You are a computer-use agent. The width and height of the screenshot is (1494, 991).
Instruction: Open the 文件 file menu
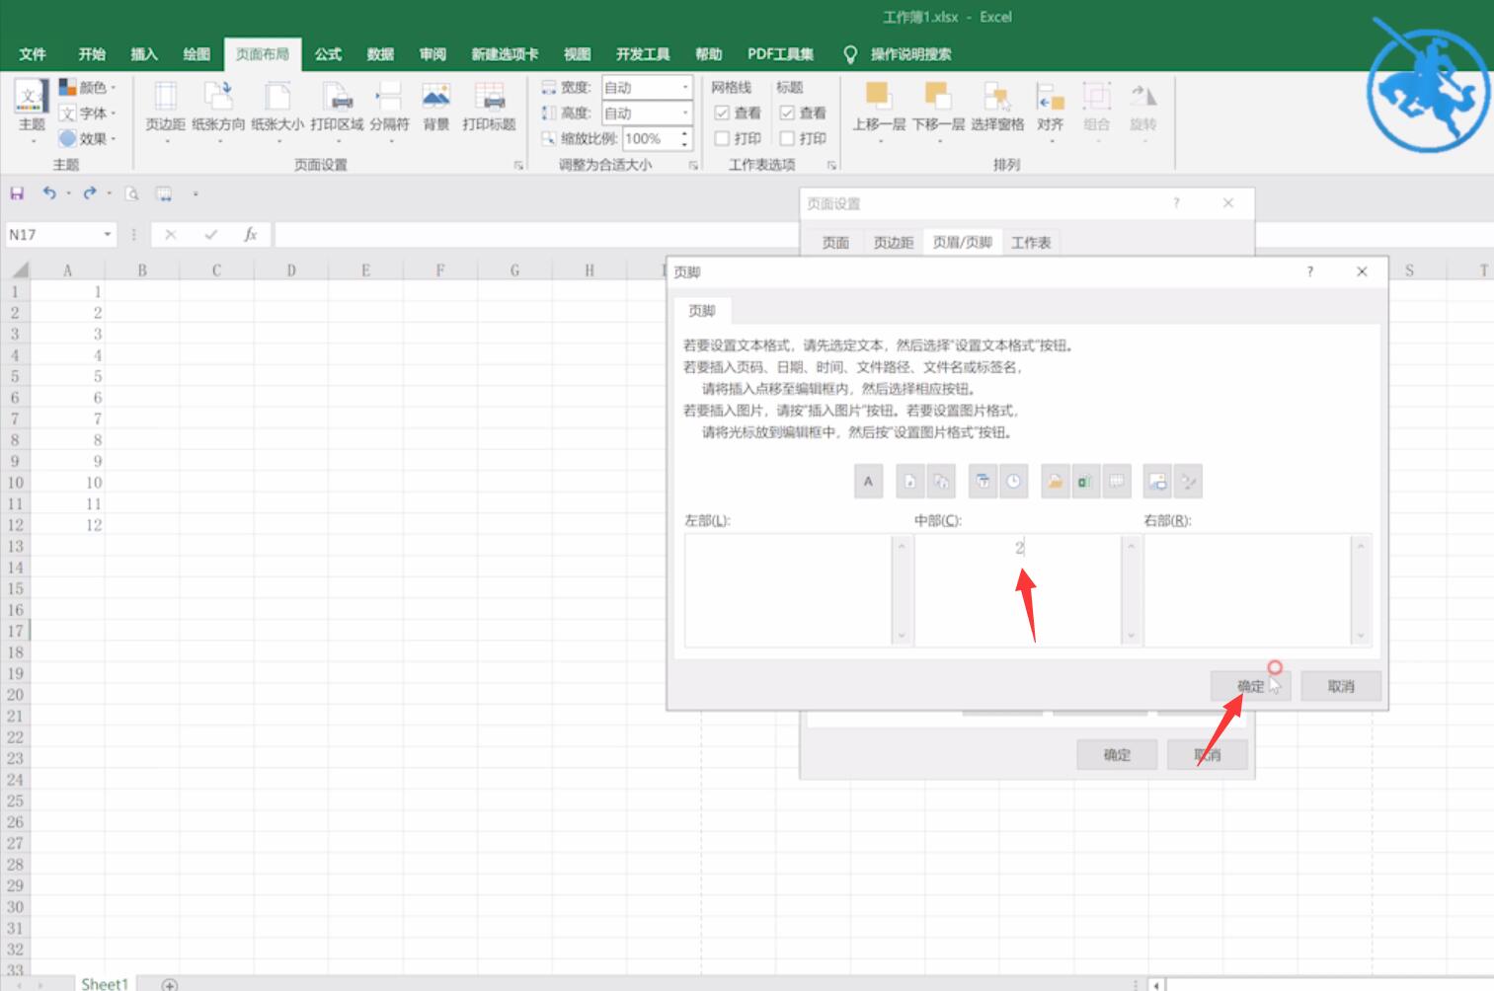(x=33, y=54)
